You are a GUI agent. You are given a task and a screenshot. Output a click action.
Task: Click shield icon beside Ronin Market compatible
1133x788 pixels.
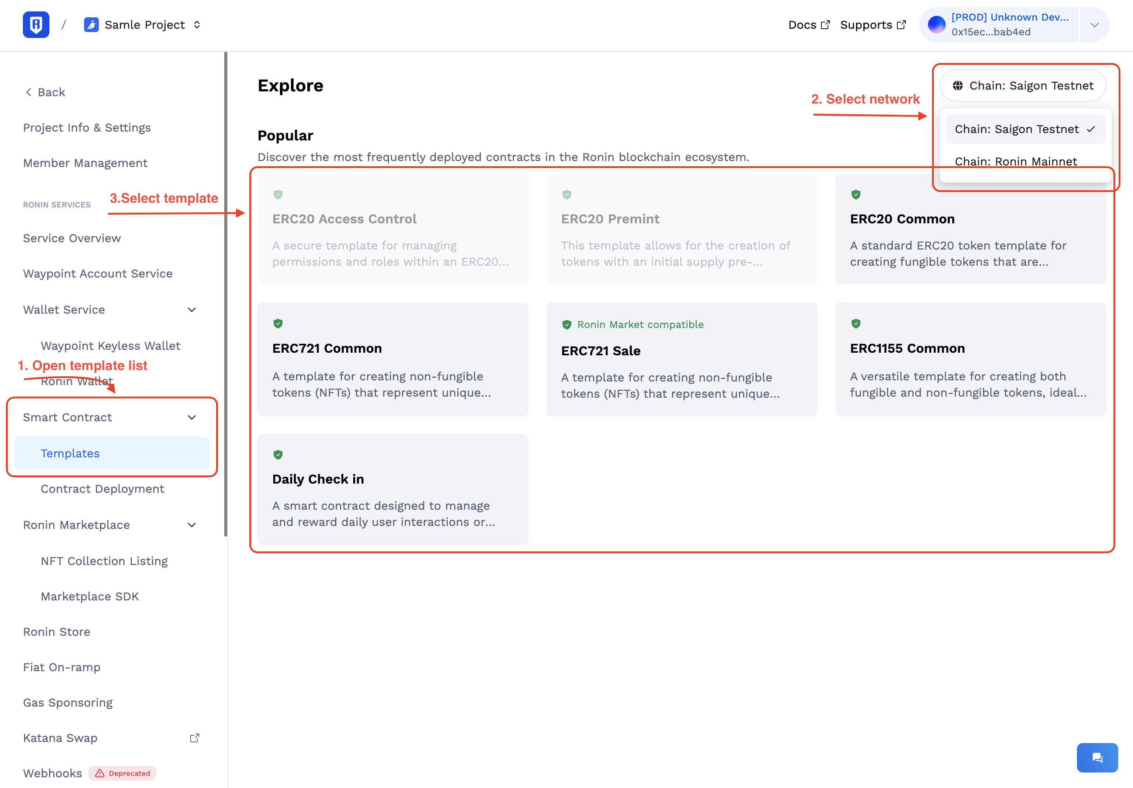pos(567,324)
